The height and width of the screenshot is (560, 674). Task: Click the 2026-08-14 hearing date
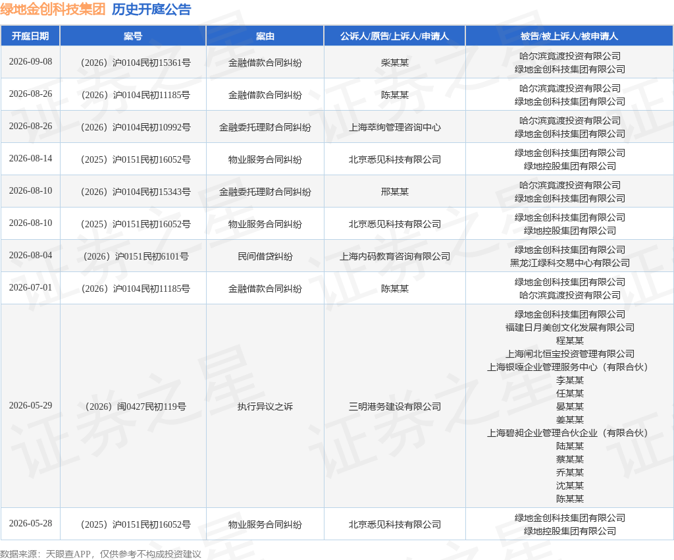(30, 158)
